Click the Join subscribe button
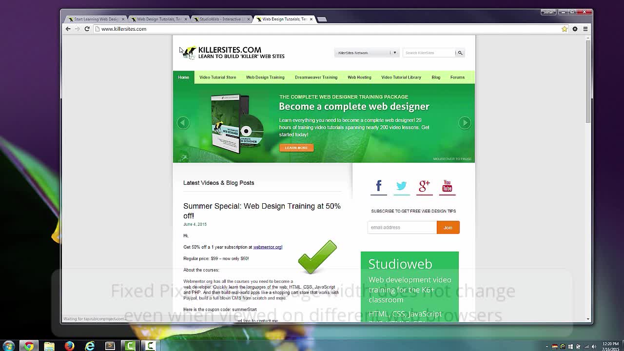The width and height of the screenshot is (624, 351). (448, 227)
